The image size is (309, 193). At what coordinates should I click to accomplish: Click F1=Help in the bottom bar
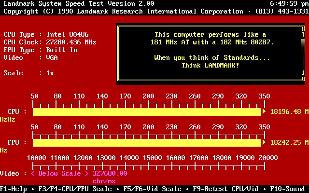[13, 189]
